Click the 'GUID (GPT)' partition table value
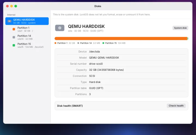196x135 pixels. tap(96, 88)
